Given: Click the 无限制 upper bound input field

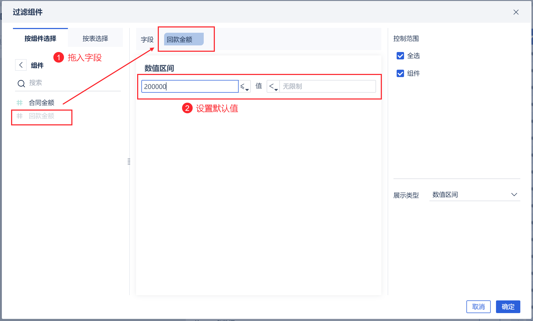Looking at the screenshot, I should (328, 87).
